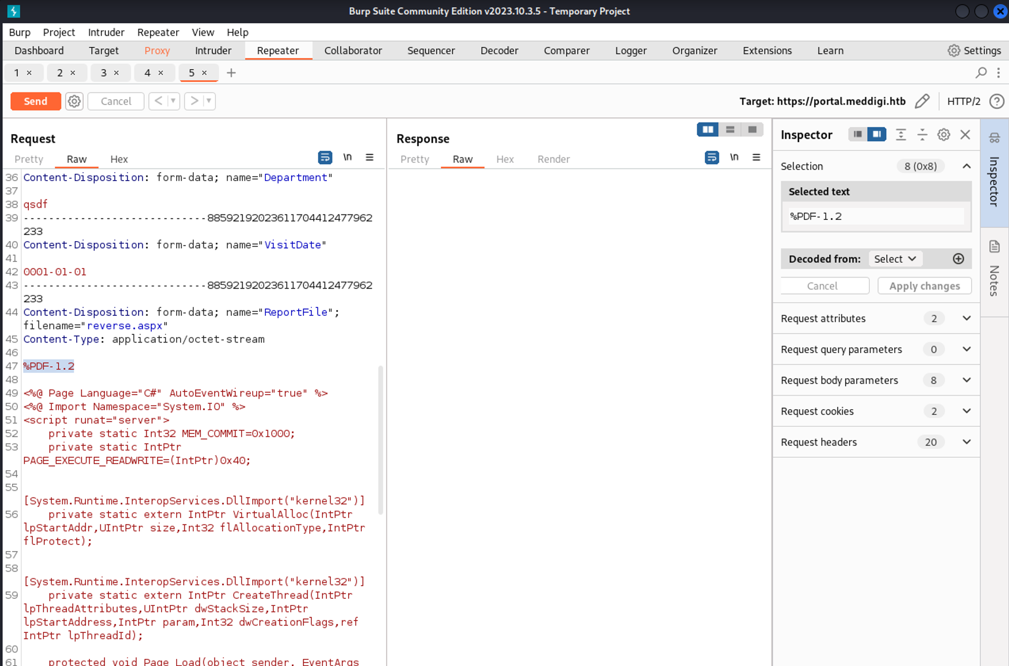Screen dimensions: 1009x666
Task: Switch request view to Hex tab
Action: click(x=119, y=159)
